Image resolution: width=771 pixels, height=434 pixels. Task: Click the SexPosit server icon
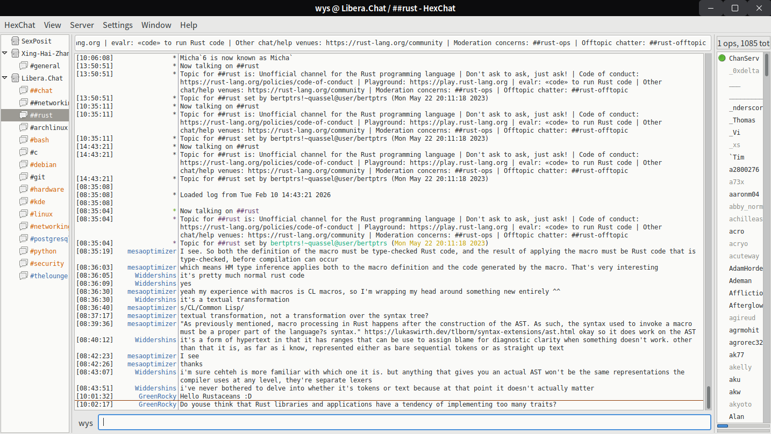click(15, 41)
